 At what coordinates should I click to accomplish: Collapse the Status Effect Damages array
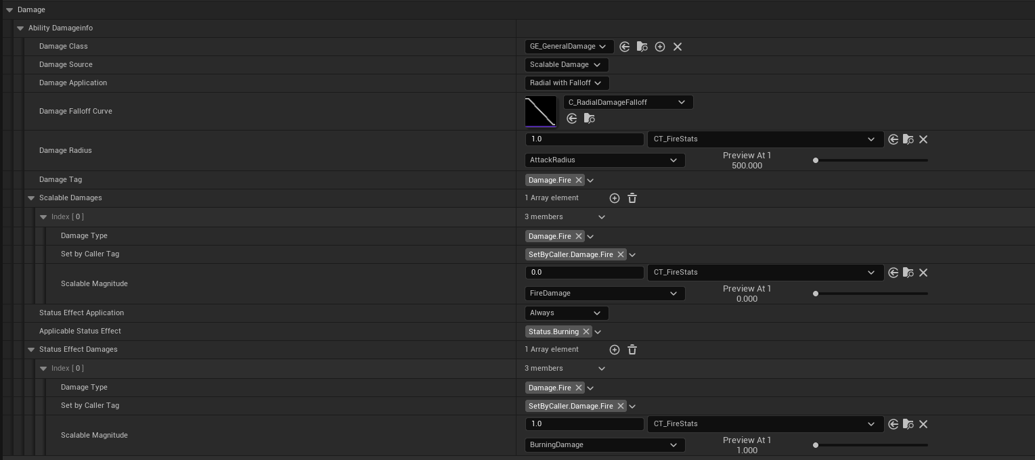[31, 350]
